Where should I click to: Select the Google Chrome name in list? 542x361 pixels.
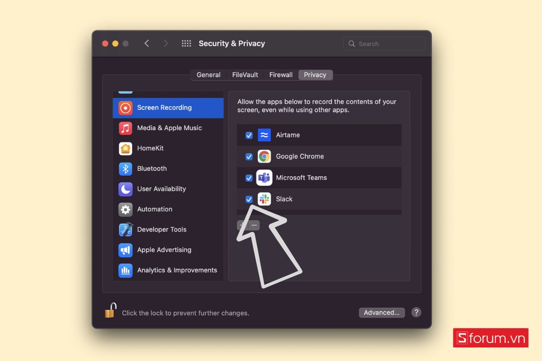coord(300,156)
